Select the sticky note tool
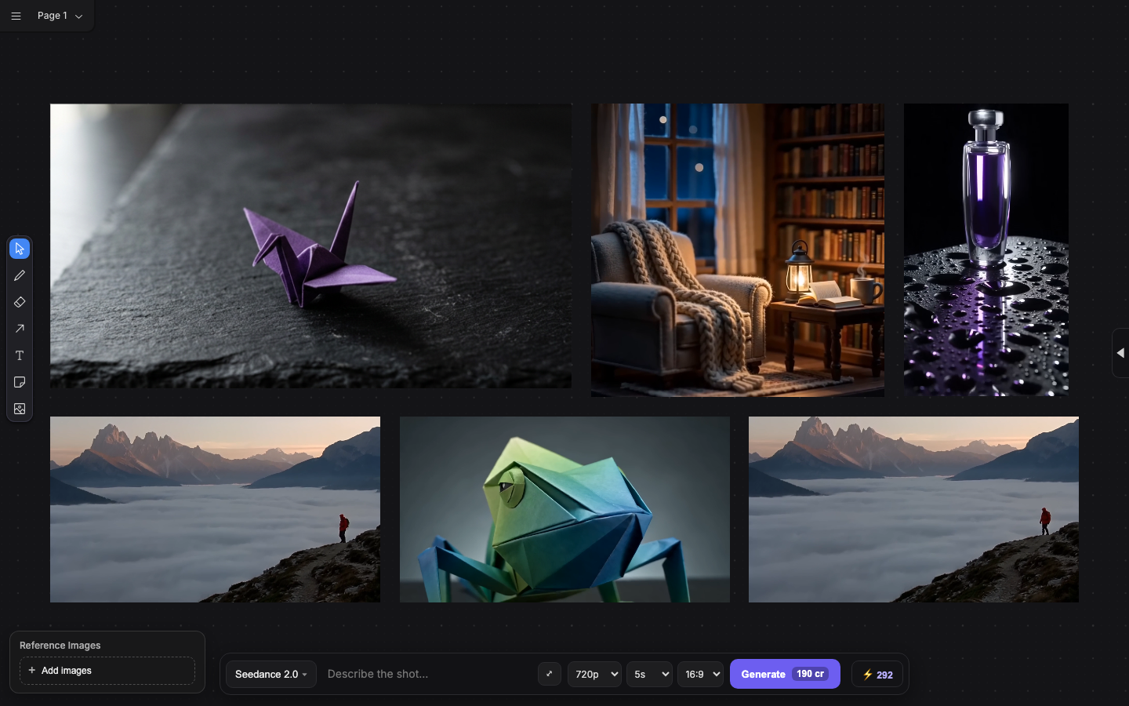Screen dimensions: 1129x706 click(x=20, y=382)
